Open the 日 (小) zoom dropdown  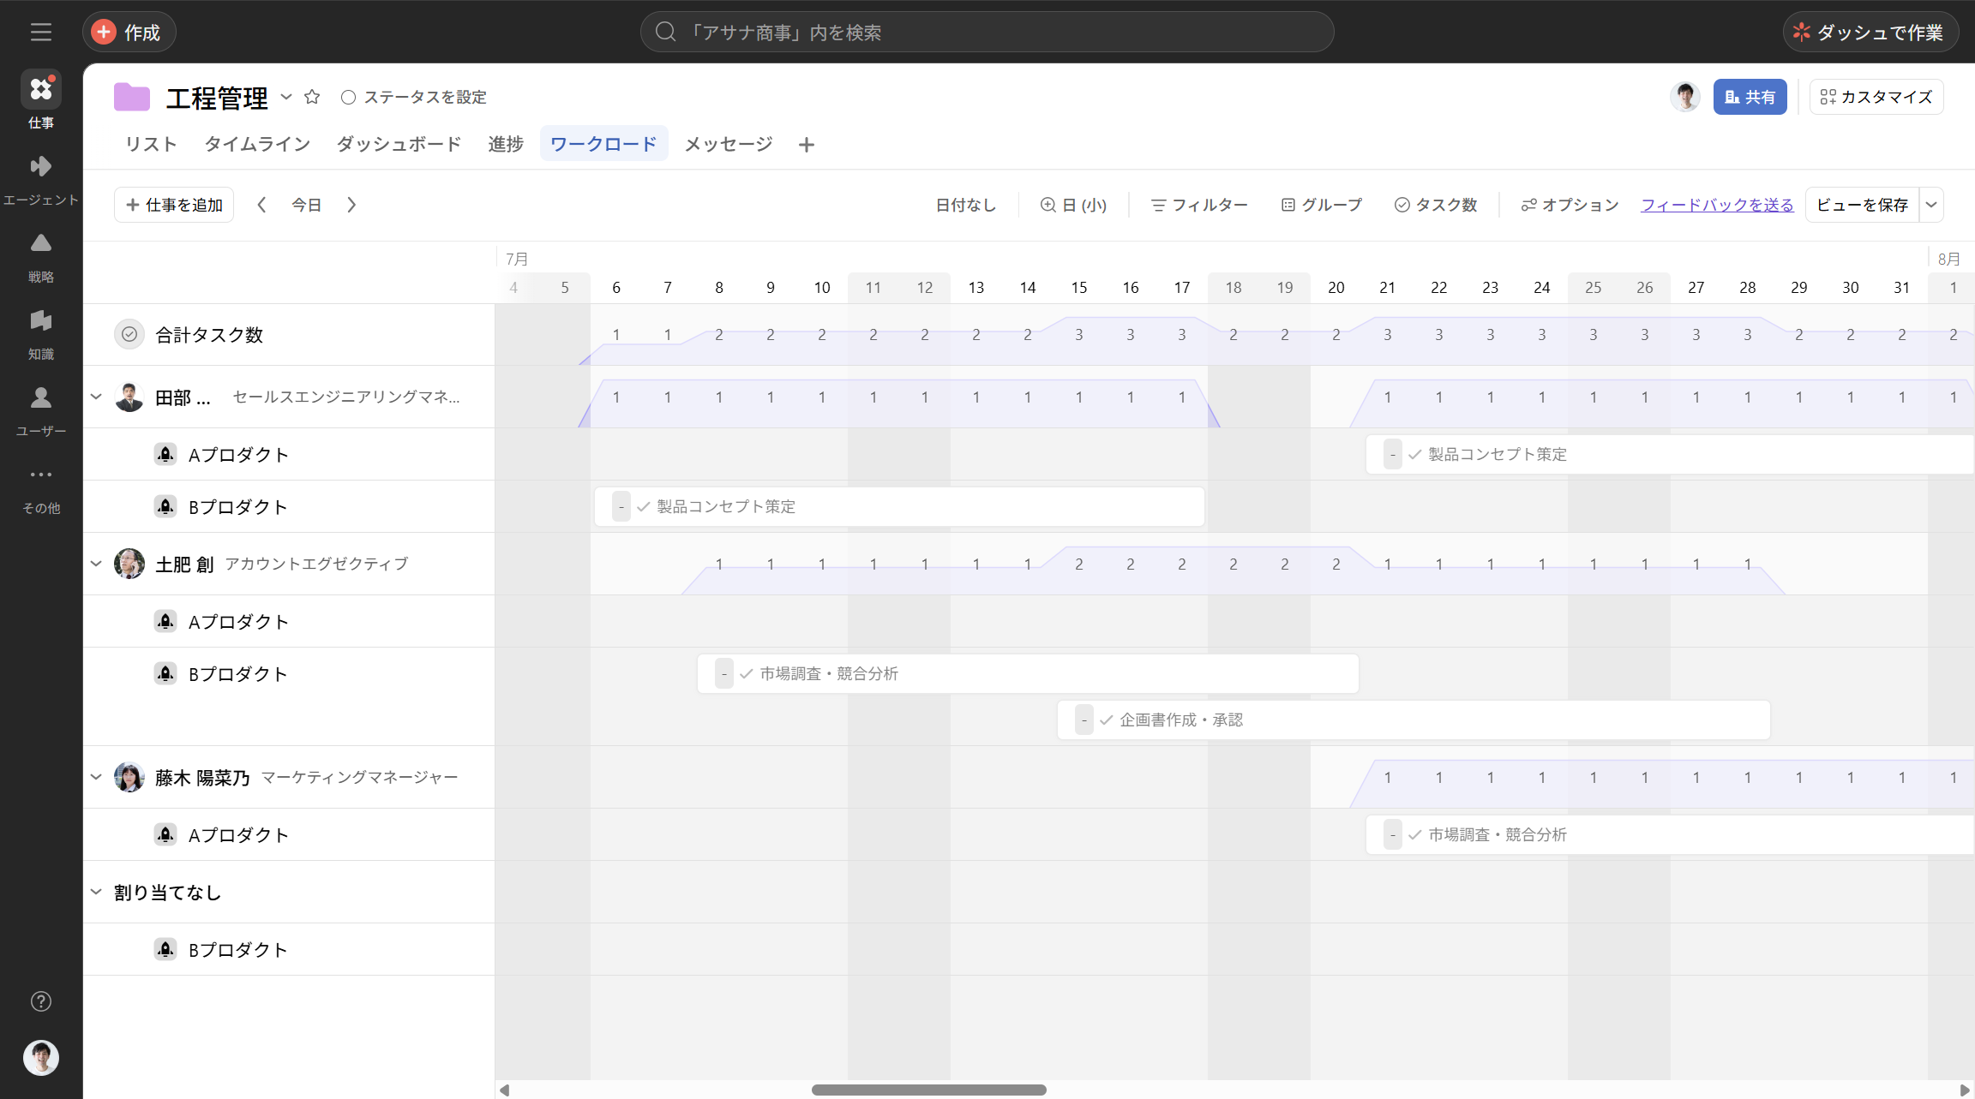[1073, 205]
